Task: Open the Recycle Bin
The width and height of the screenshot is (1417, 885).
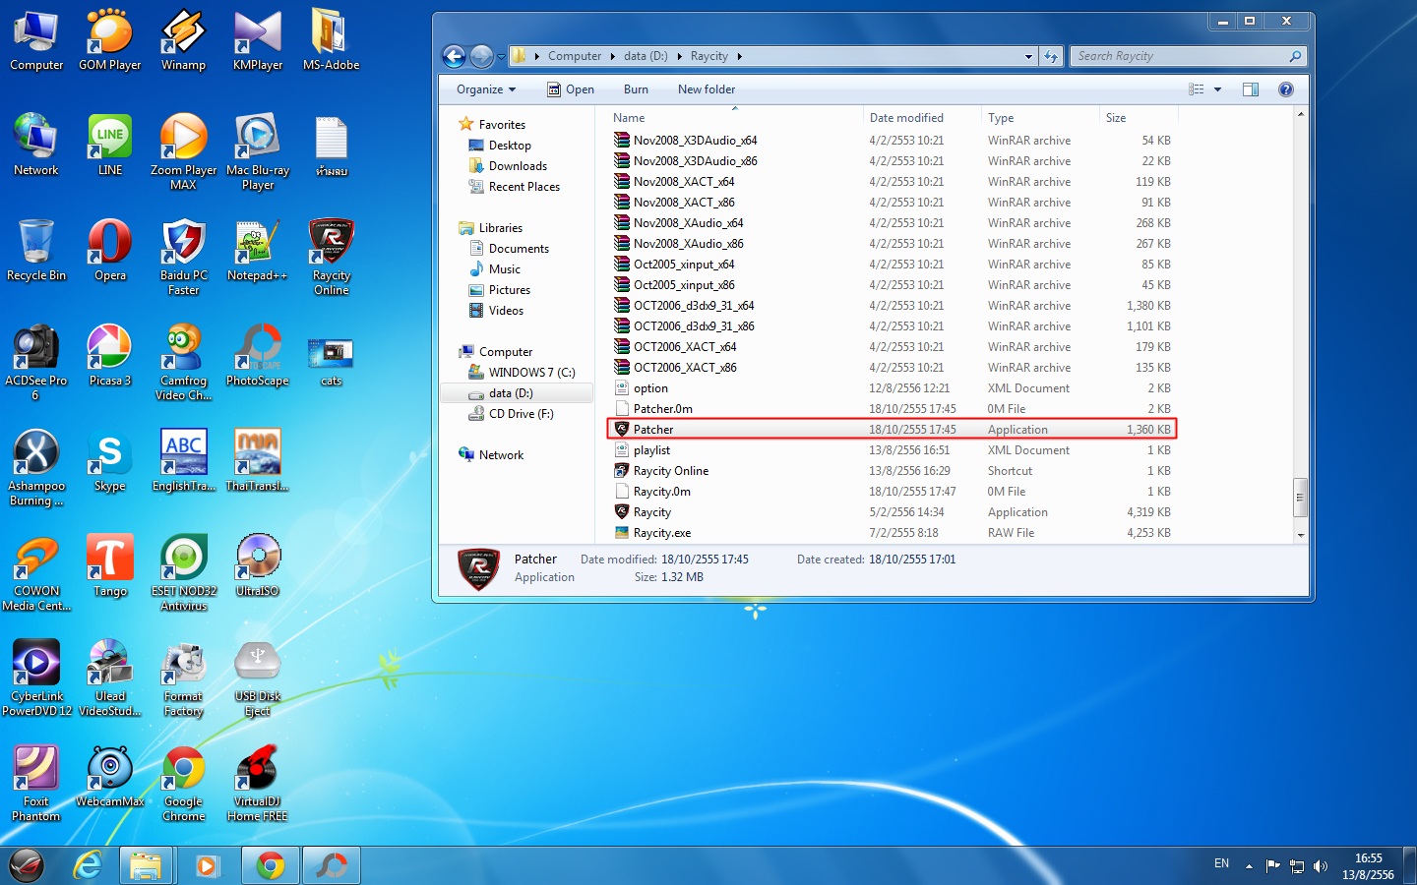Action: (36, 251)
